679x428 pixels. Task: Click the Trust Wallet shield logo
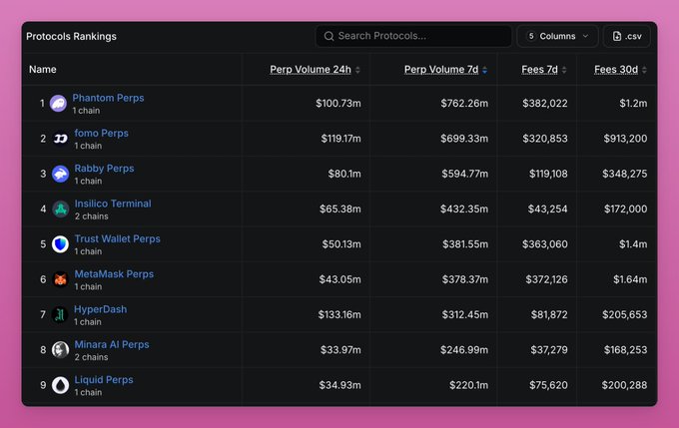(x=60, y=244)
